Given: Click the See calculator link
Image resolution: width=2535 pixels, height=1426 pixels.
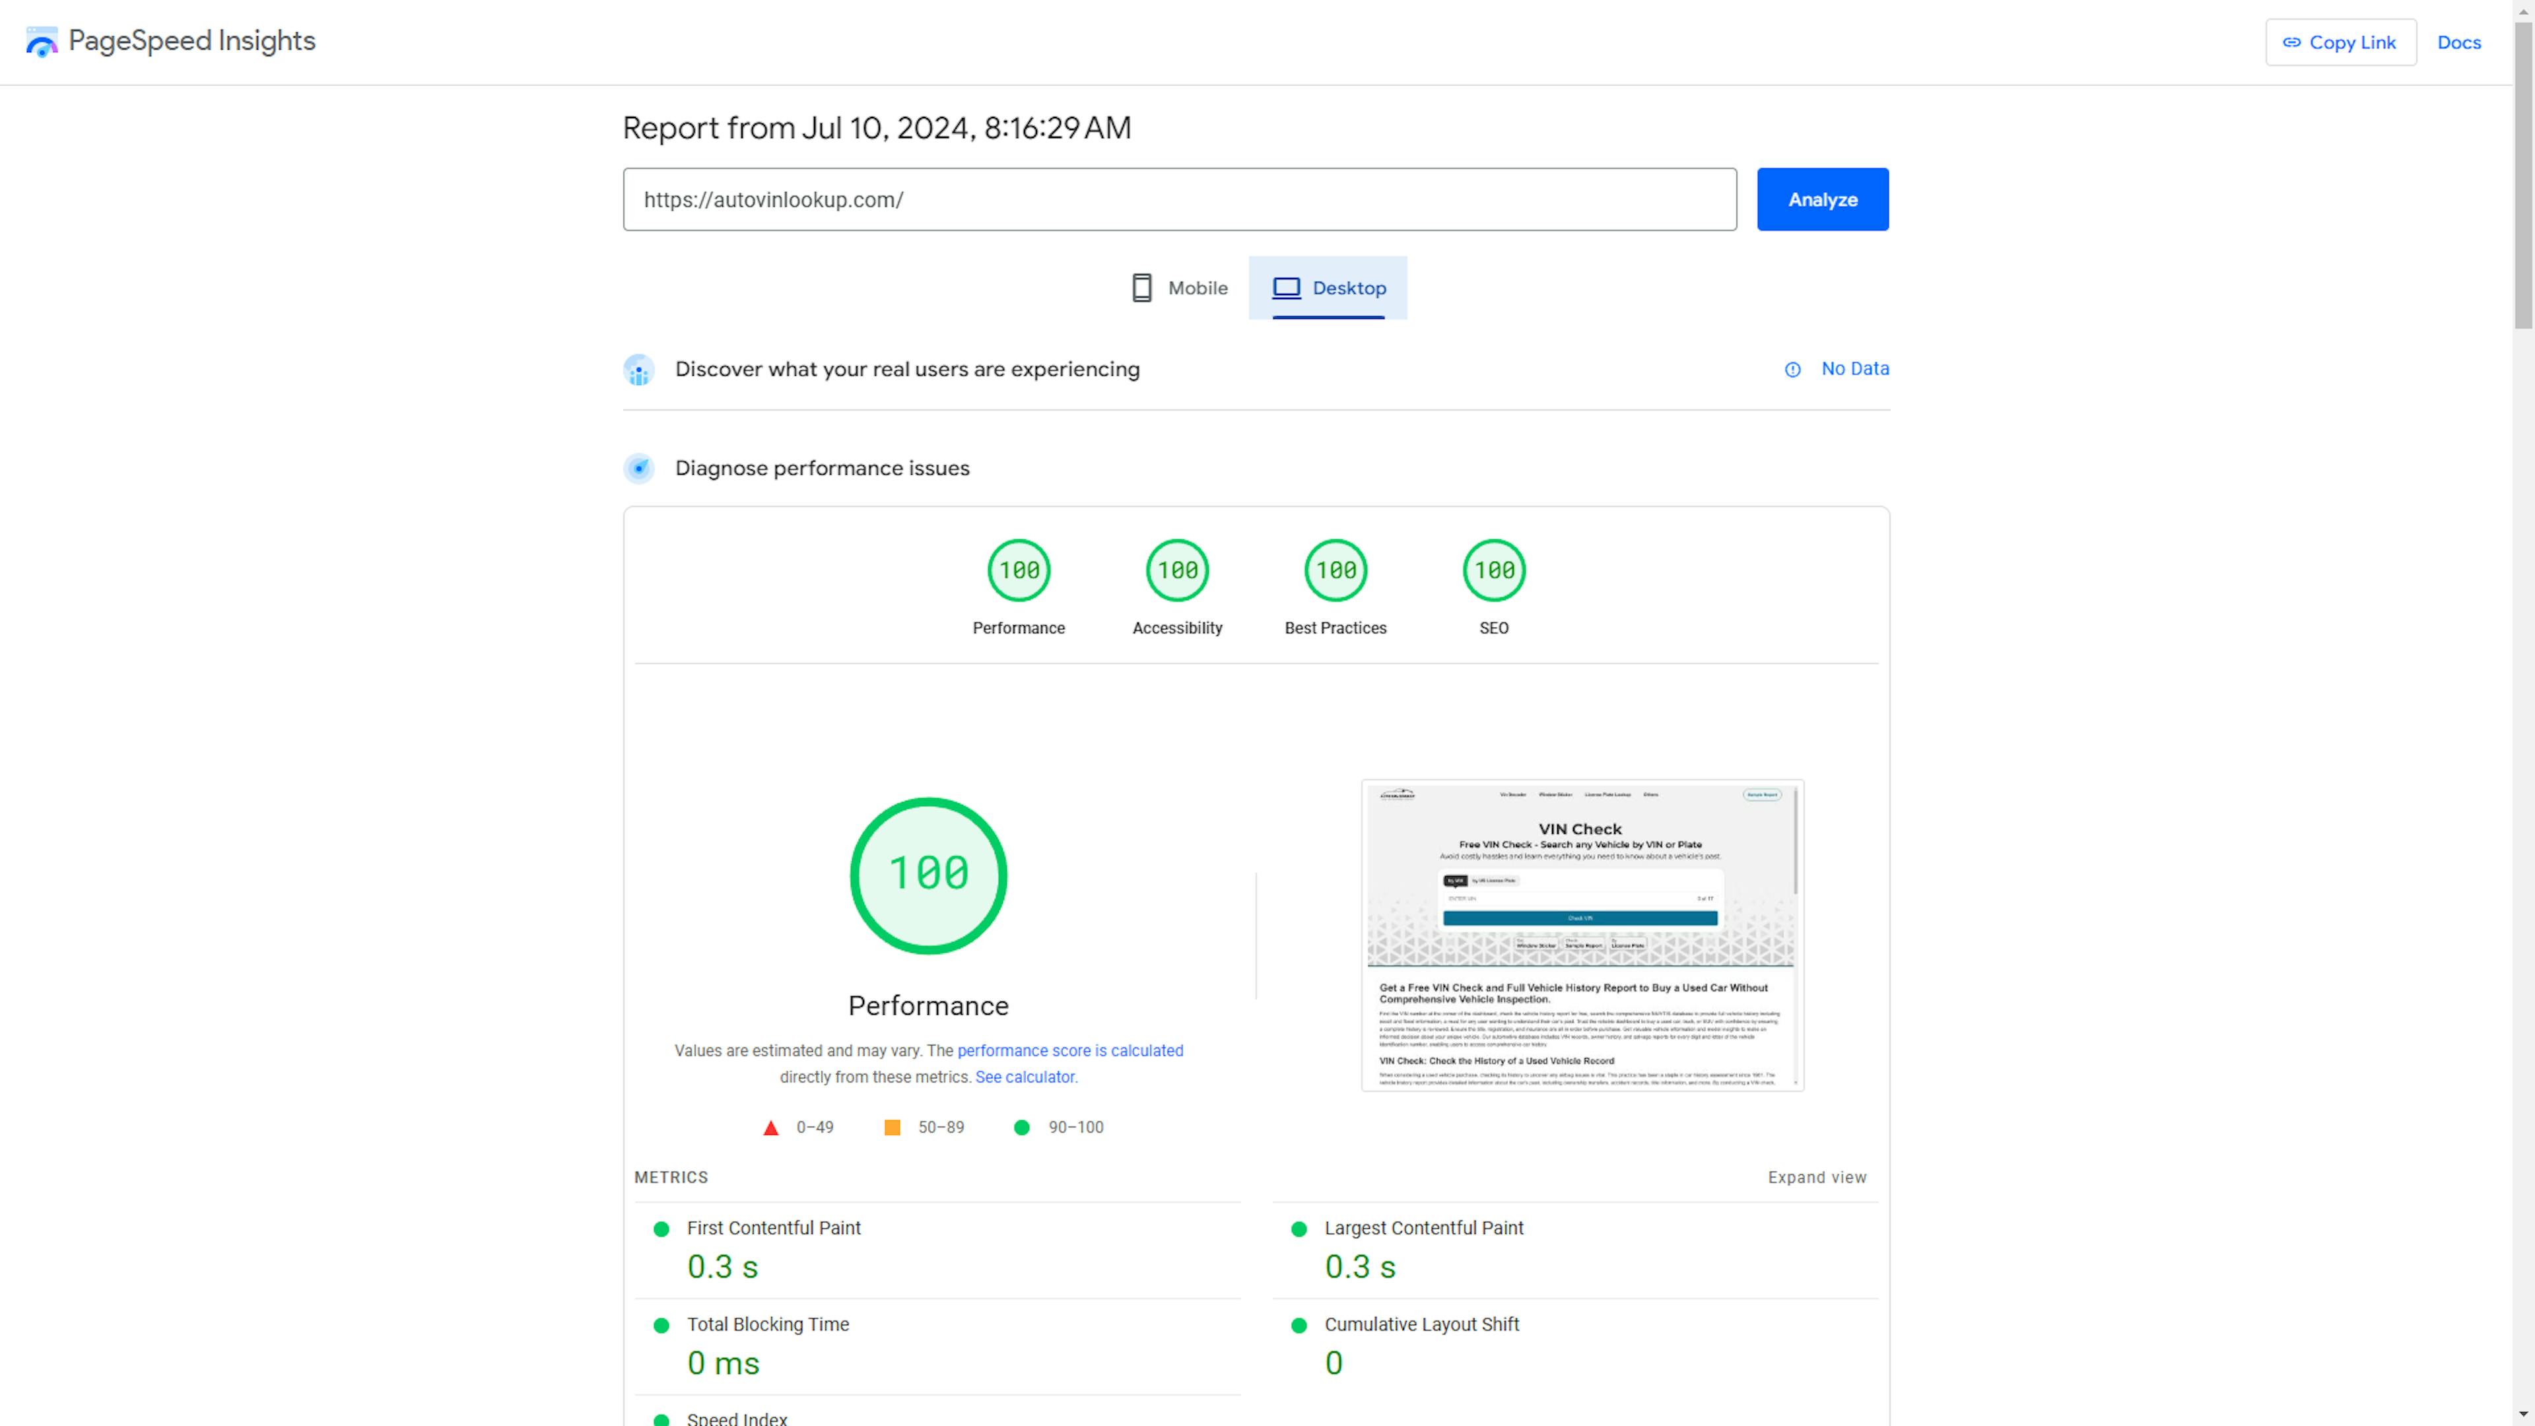Looking at the screenshot, I should 1025,1076.
